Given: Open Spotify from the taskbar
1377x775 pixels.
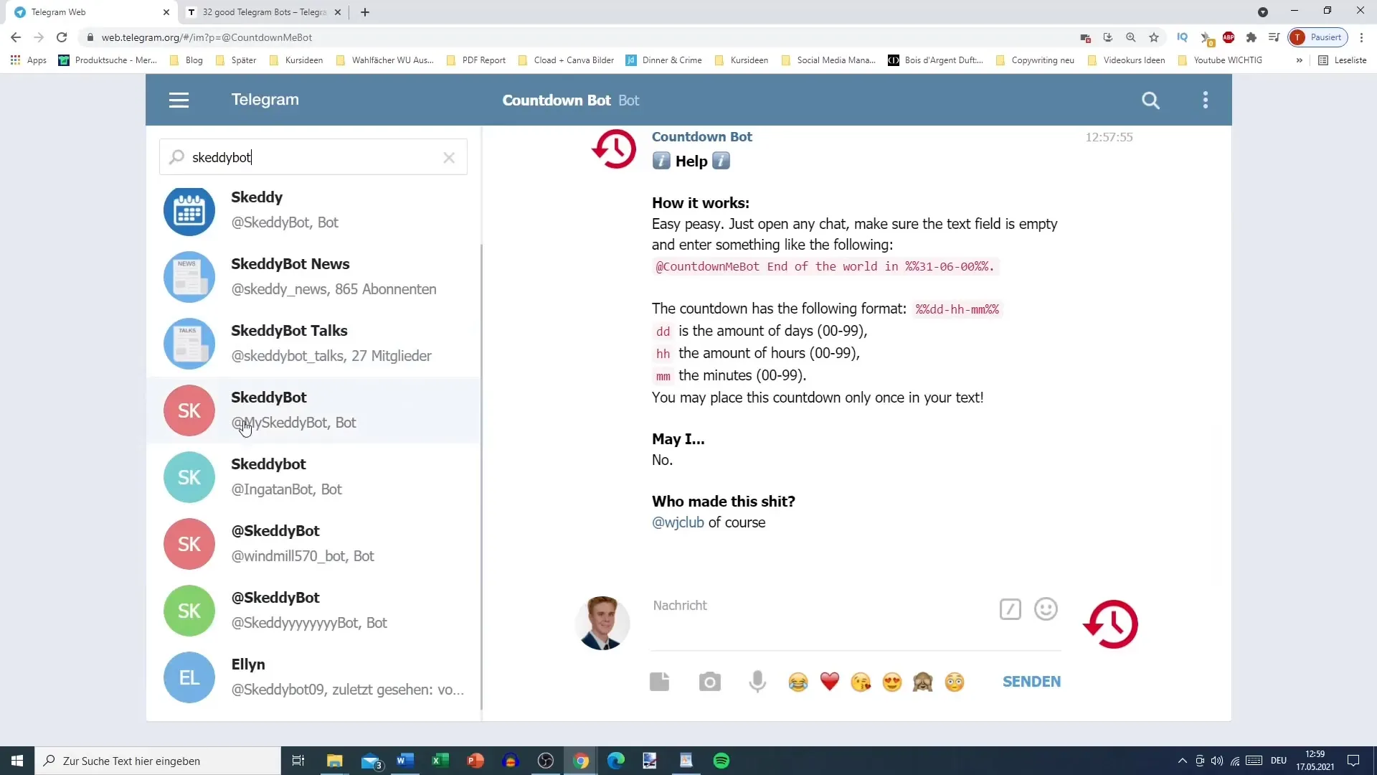Looking at the screenshot, I should (x=721, y=761).
